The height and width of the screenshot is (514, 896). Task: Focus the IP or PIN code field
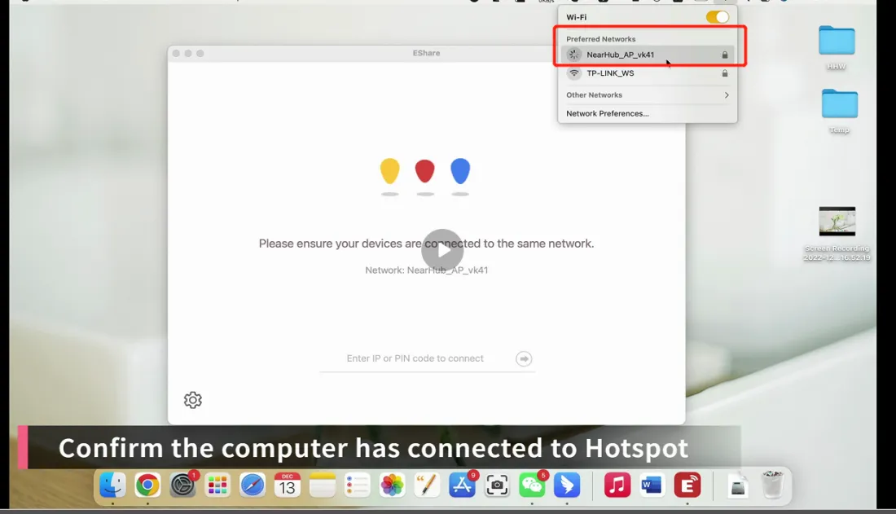point(415,358)
